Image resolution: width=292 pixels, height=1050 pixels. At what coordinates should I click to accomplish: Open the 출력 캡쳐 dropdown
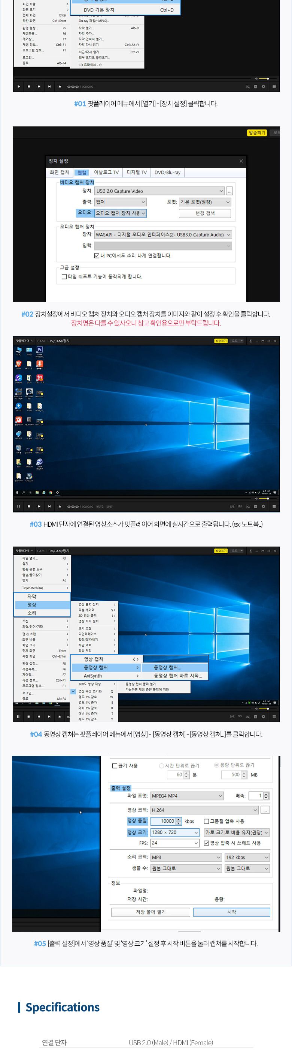point(121,202)
